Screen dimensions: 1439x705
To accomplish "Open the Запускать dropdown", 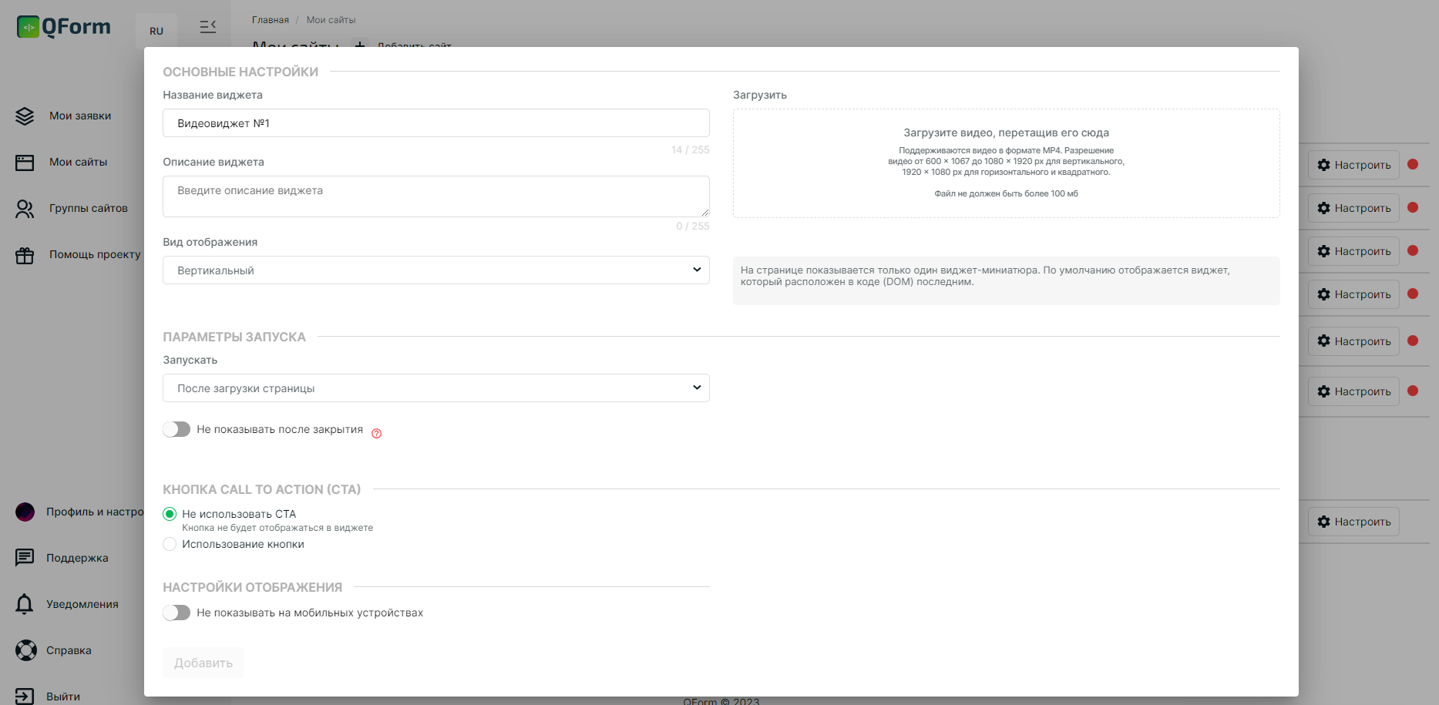I will tap(436, 388).
